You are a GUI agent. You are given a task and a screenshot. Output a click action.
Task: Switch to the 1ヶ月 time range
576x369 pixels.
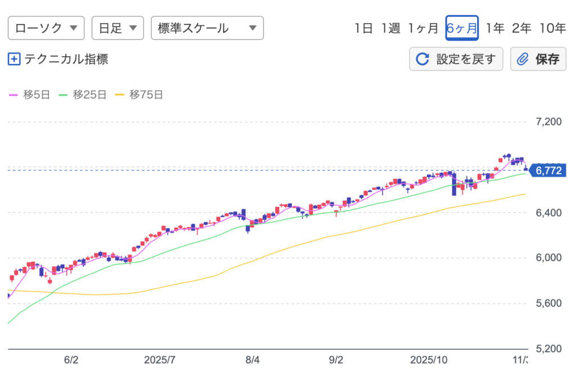click(x=423, y=28)
